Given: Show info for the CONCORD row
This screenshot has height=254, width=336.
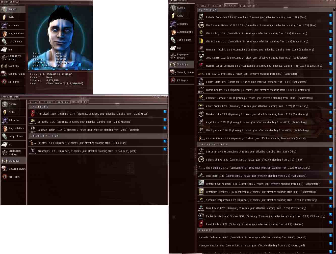Looking at the screenshot, I should (x=331, y=149).
